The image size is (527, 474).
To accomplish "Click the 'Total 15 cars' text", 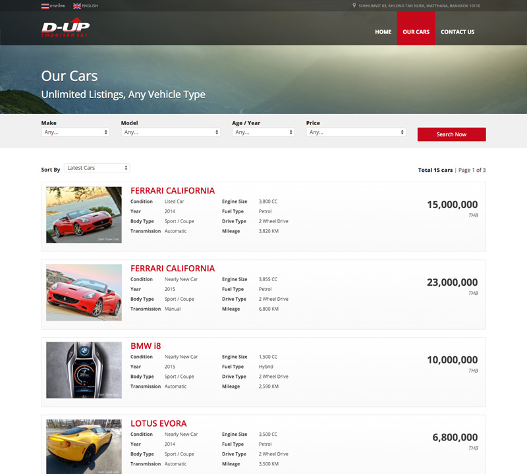I will click(x=435, y=170).
